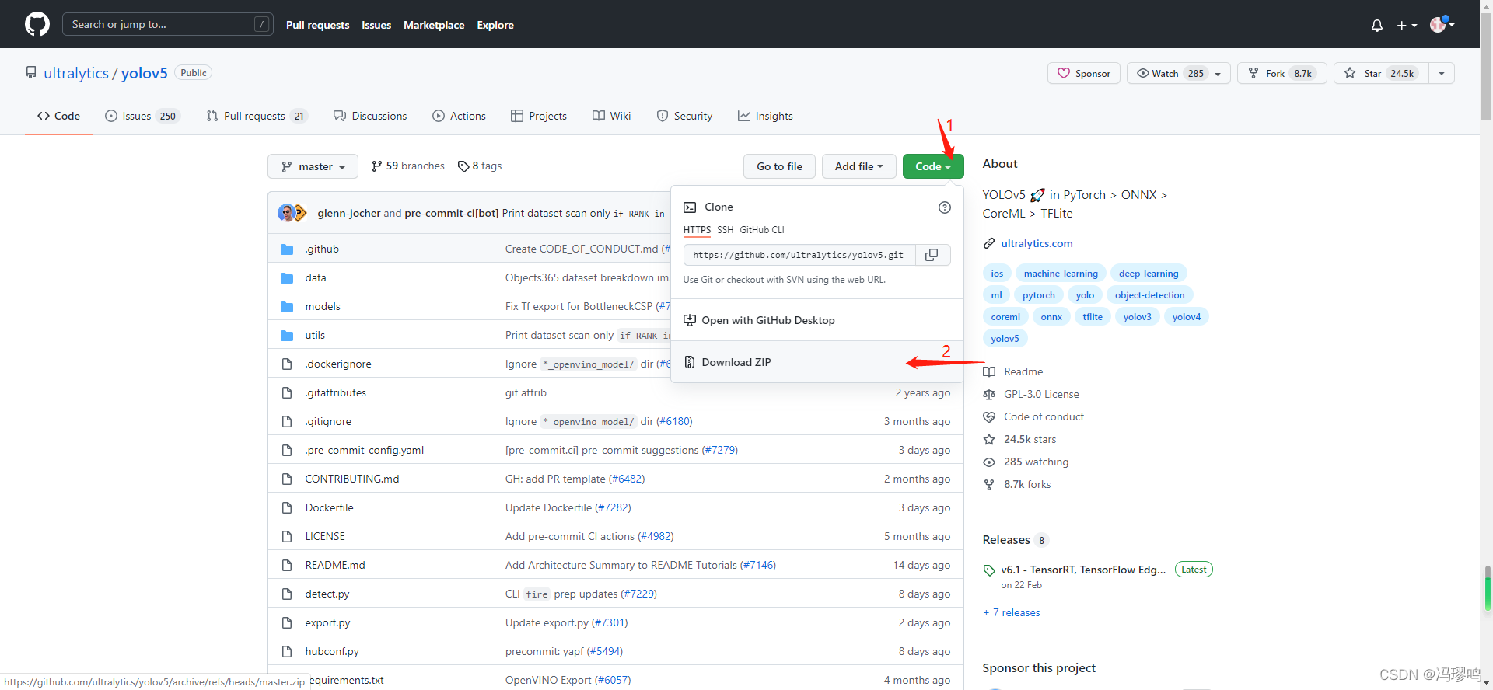Expand the Add file dropdown

[x=858, y=166]
